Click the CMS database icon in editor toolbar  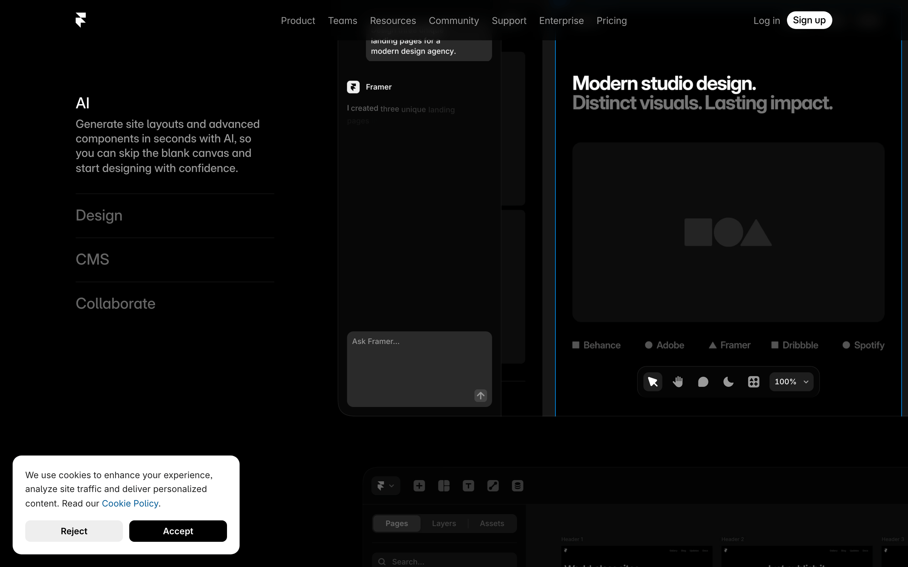coord(517,486)
